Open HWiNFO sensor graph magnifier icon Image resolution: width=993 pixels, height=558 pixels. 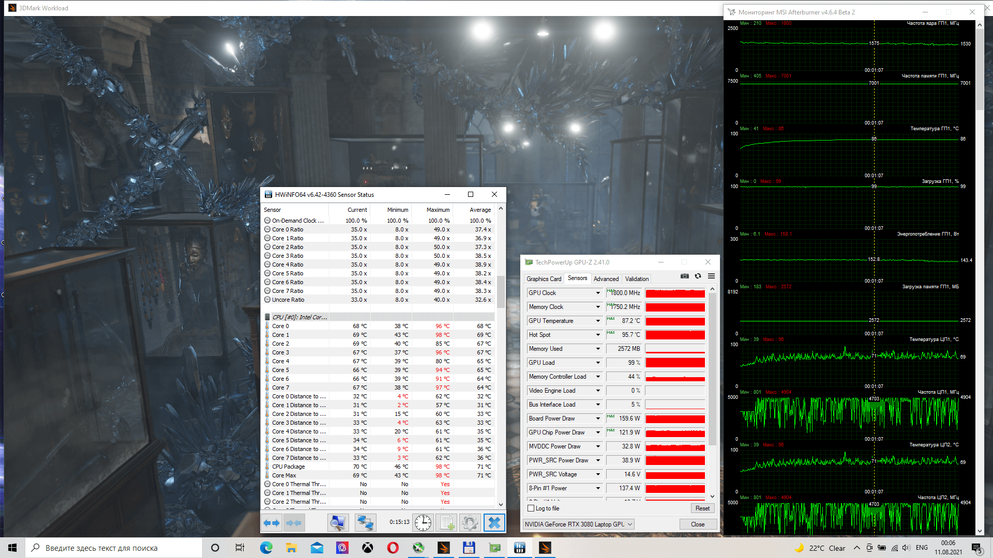click(338, 523)
